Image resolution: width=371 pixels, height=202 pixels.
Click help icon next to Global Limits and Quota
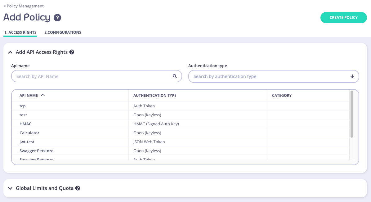(78, 188)
